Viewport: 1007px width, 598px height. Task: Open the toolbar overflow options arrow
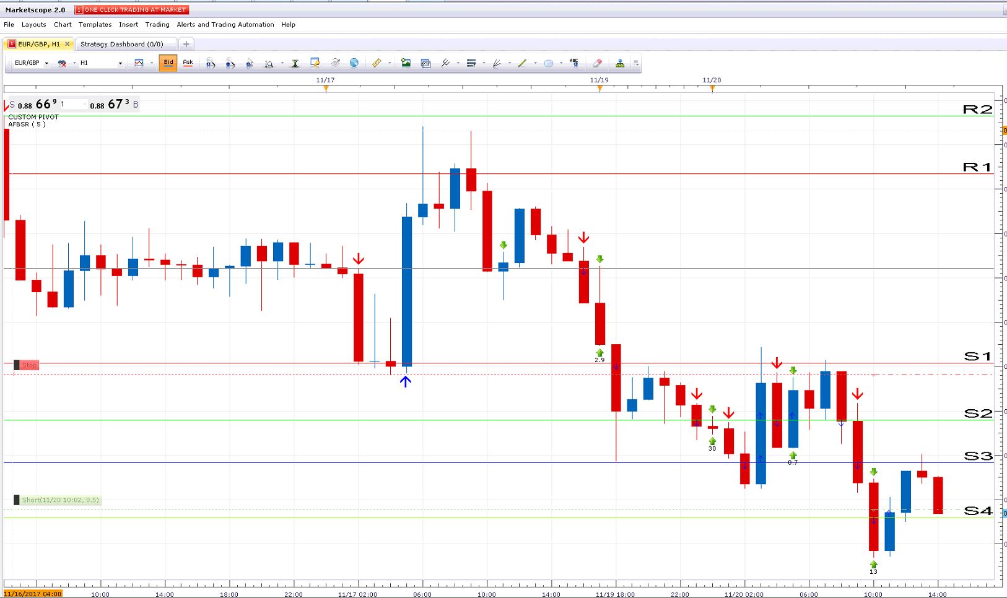click(636, 63)
